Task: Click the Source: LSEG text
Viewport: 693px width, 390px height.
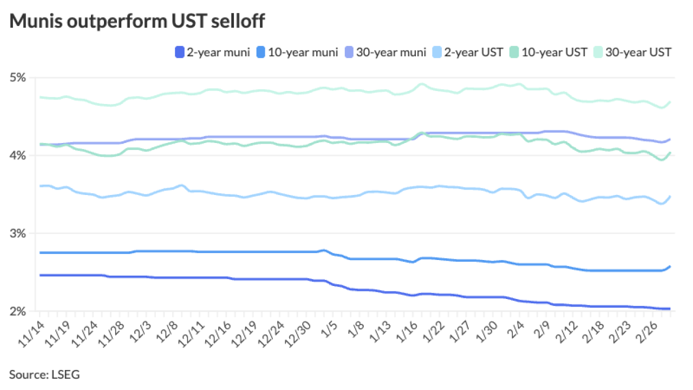Action: tap(44, 374)
